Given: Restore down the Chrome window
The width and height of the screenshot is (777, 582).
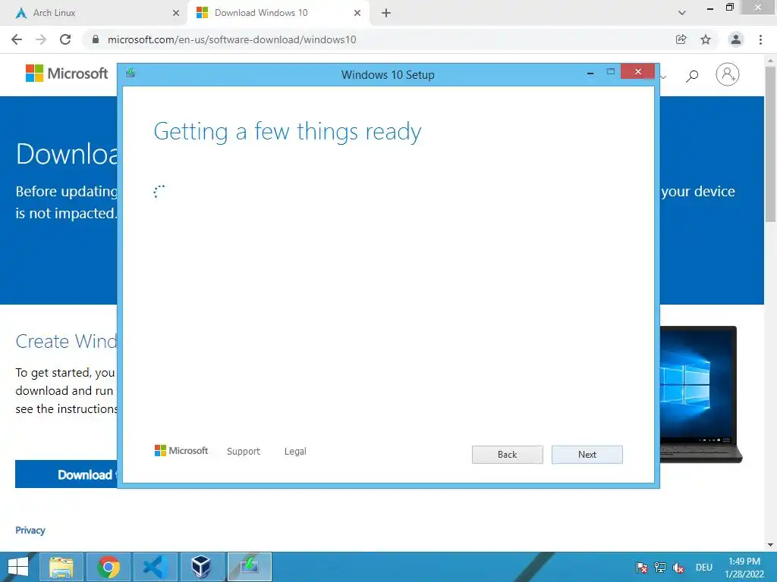Looking at the screenshot, I should coord(729,7).
